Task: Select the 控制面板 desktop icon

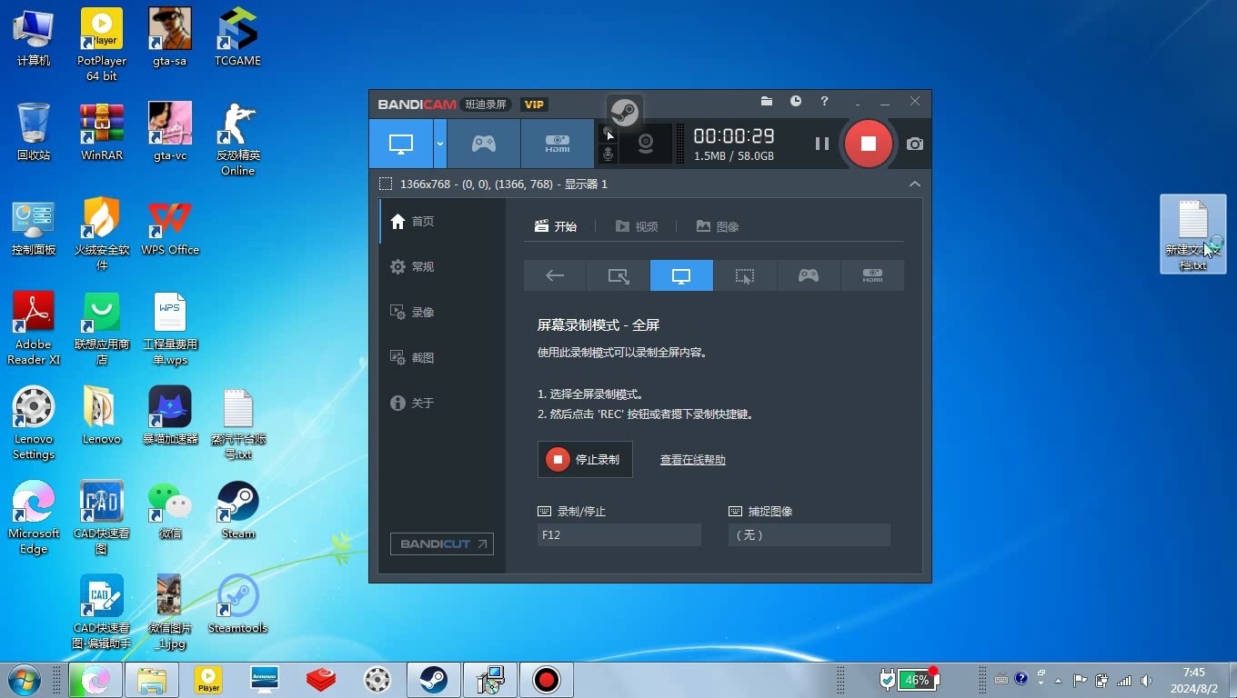Action: coord(34,226)
